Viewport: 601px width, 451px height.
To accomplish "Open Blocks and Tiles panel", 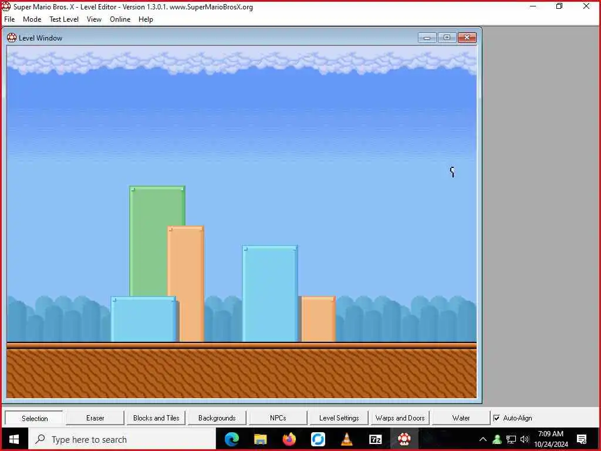I will pyautogui.click(x=156, y=418).
